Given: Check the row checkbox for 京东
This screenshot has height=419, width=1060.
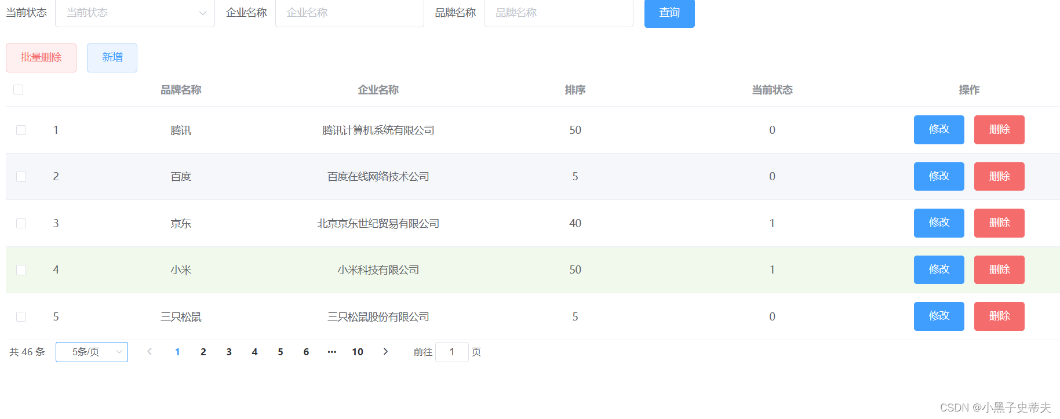Looking at the screenshot, I should click(21, 223).
